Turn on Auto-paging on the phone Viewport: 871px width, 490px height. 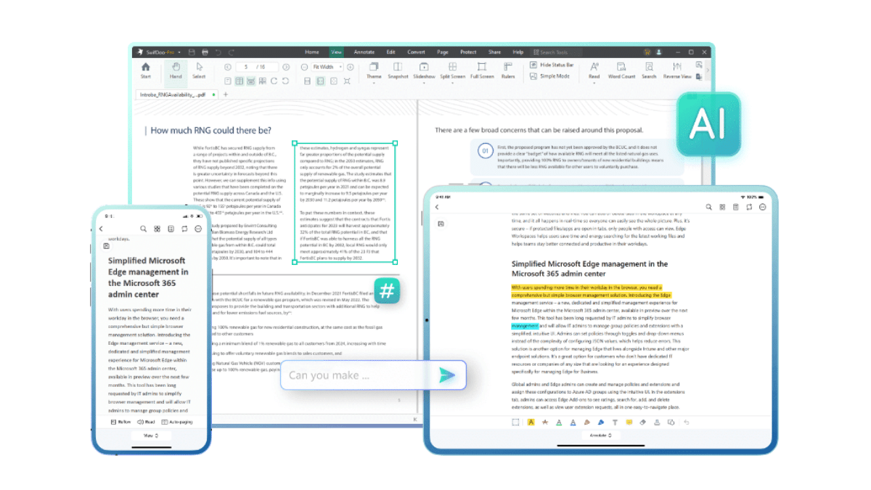click(179, 422)
